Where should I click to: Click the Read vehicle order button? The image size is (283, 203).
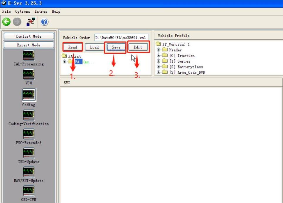click(x=73, y=47)
